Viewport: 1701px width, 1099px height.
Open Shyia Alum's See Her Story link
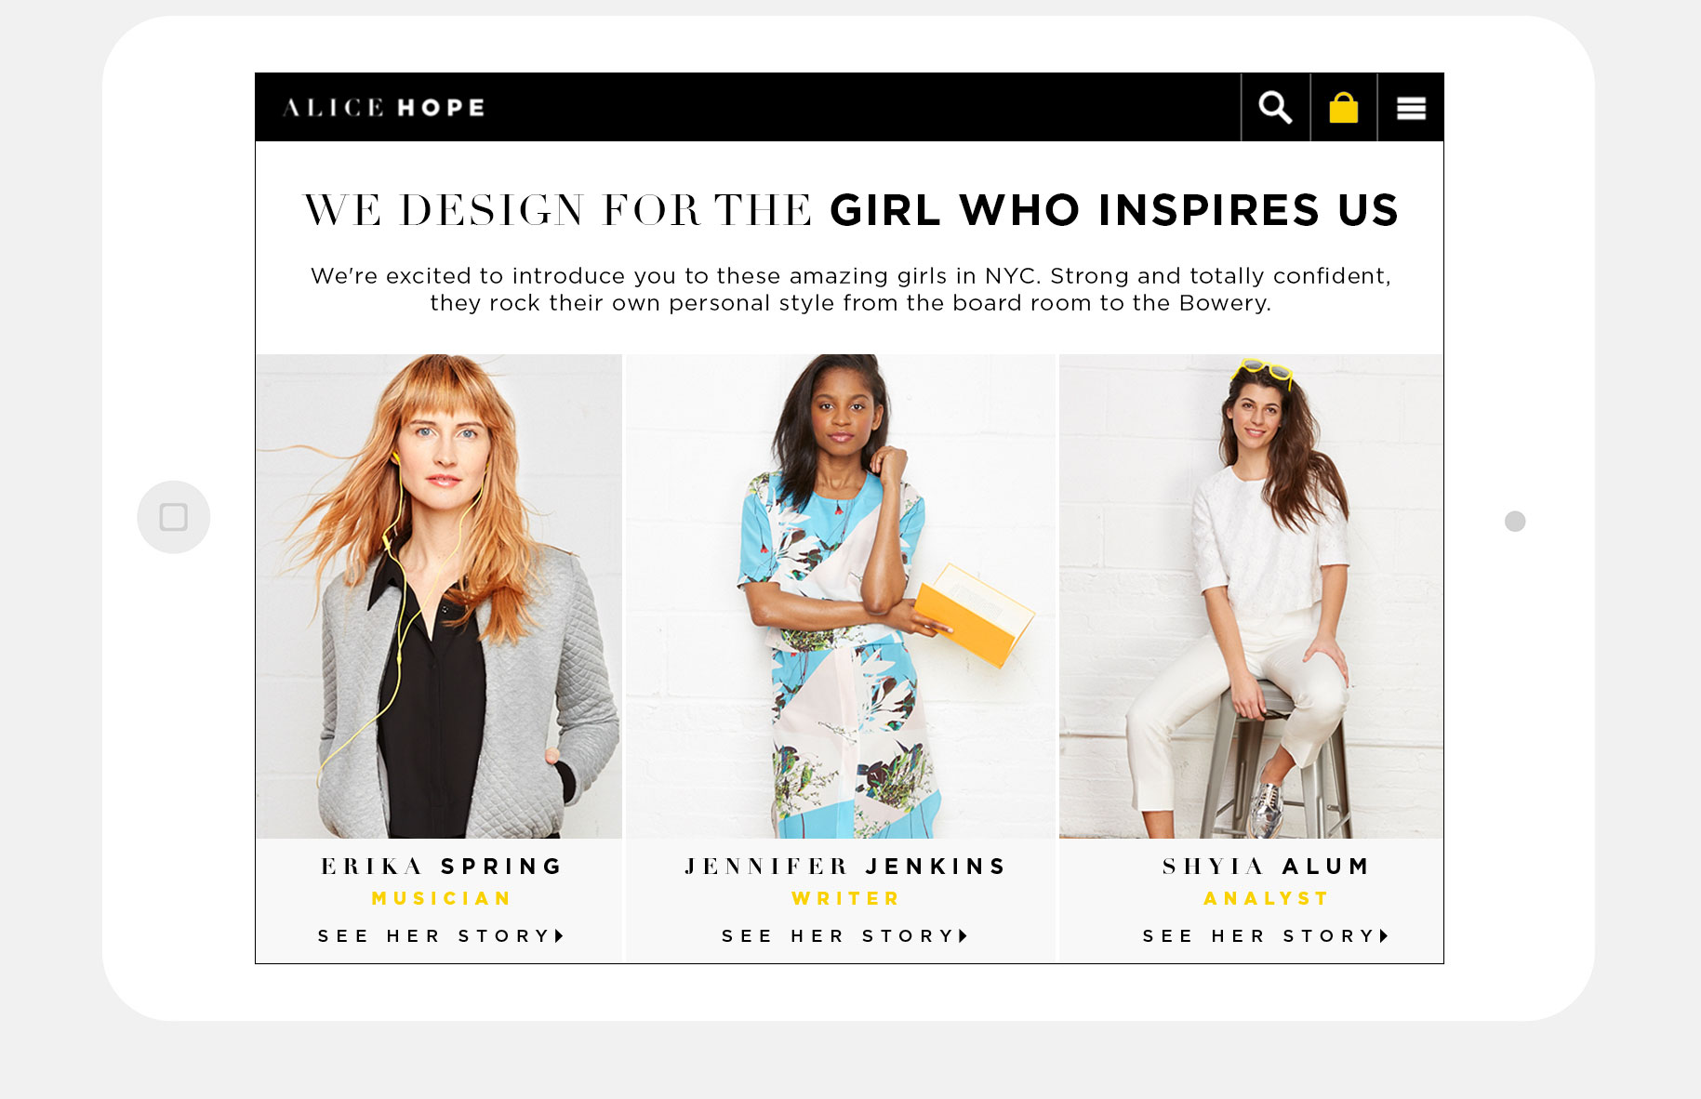(x=1259, y=936)
